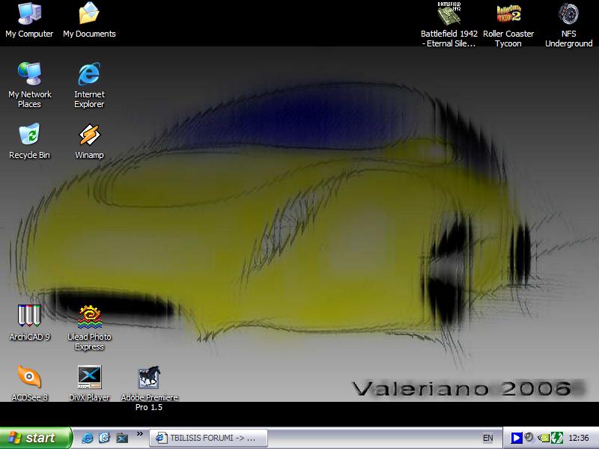
Task: Open the Winamp desktop icon
Action: click(x=89, y=135)
